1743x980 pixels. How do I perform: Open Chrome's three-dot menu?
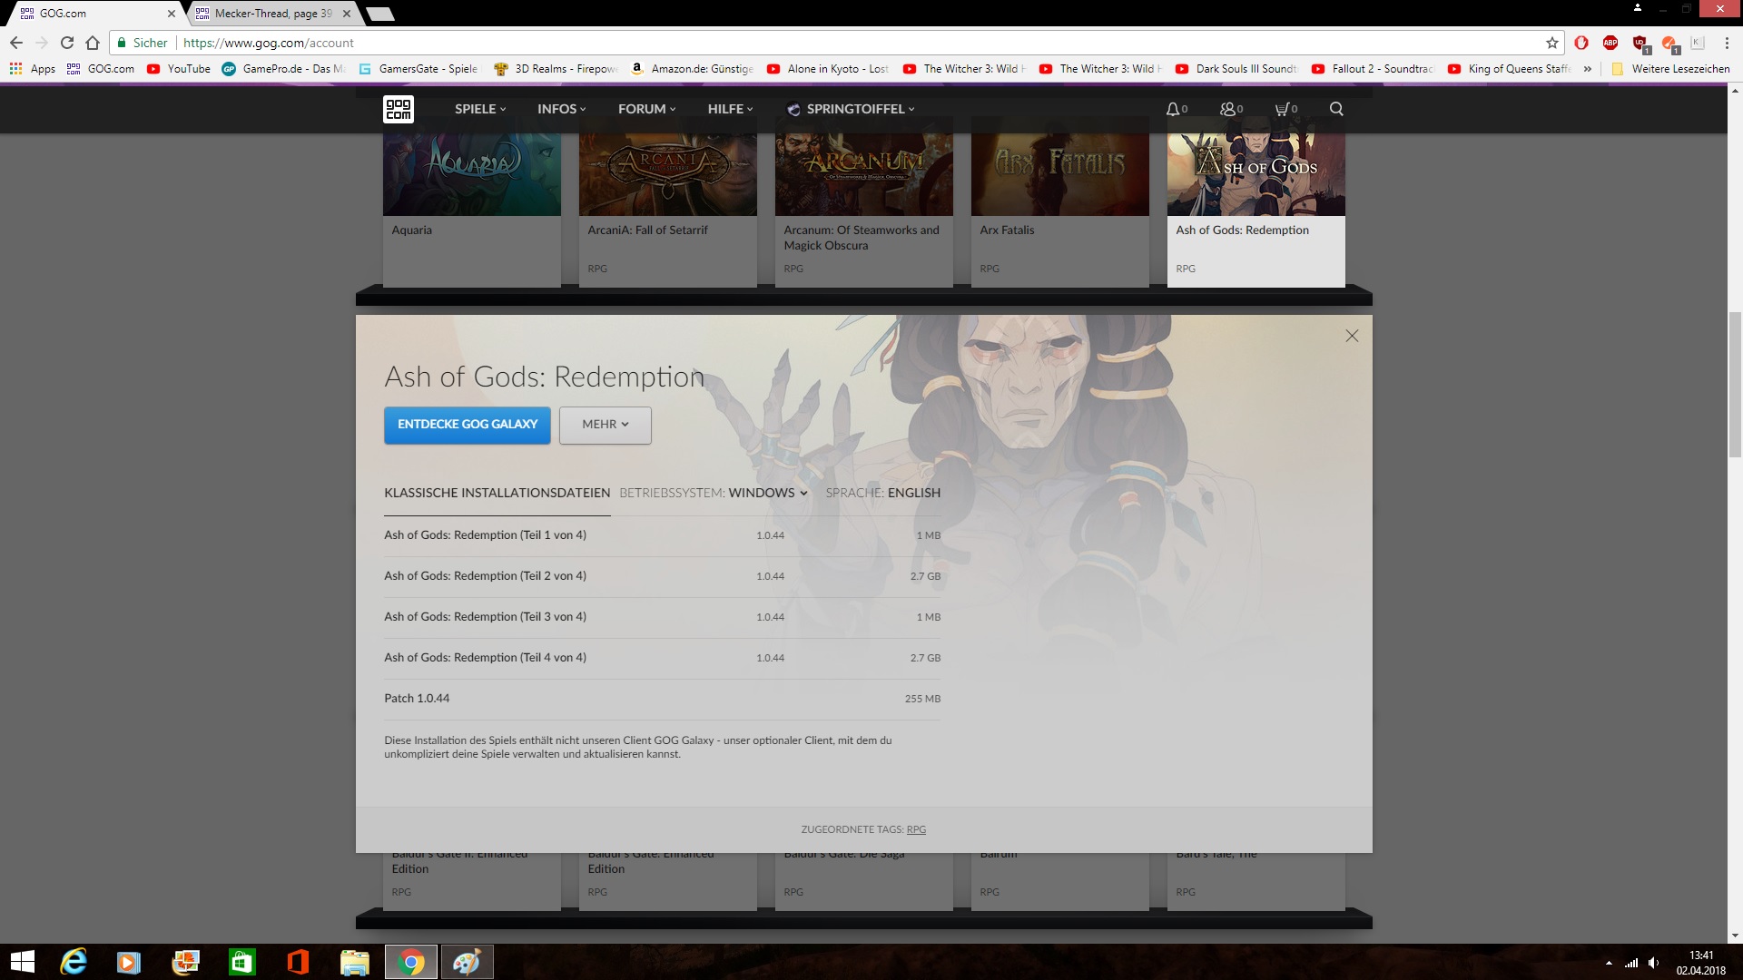1727,43
